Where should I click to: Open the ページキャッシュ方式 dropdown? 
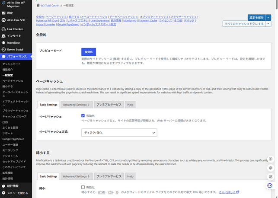[x=119, y=133]
